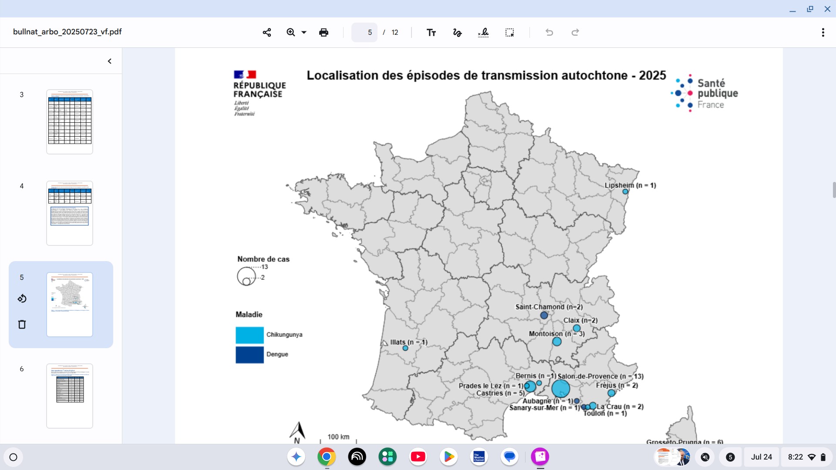
Task: Select page 6 thumbnail
Action: click(x=70, y=396)
